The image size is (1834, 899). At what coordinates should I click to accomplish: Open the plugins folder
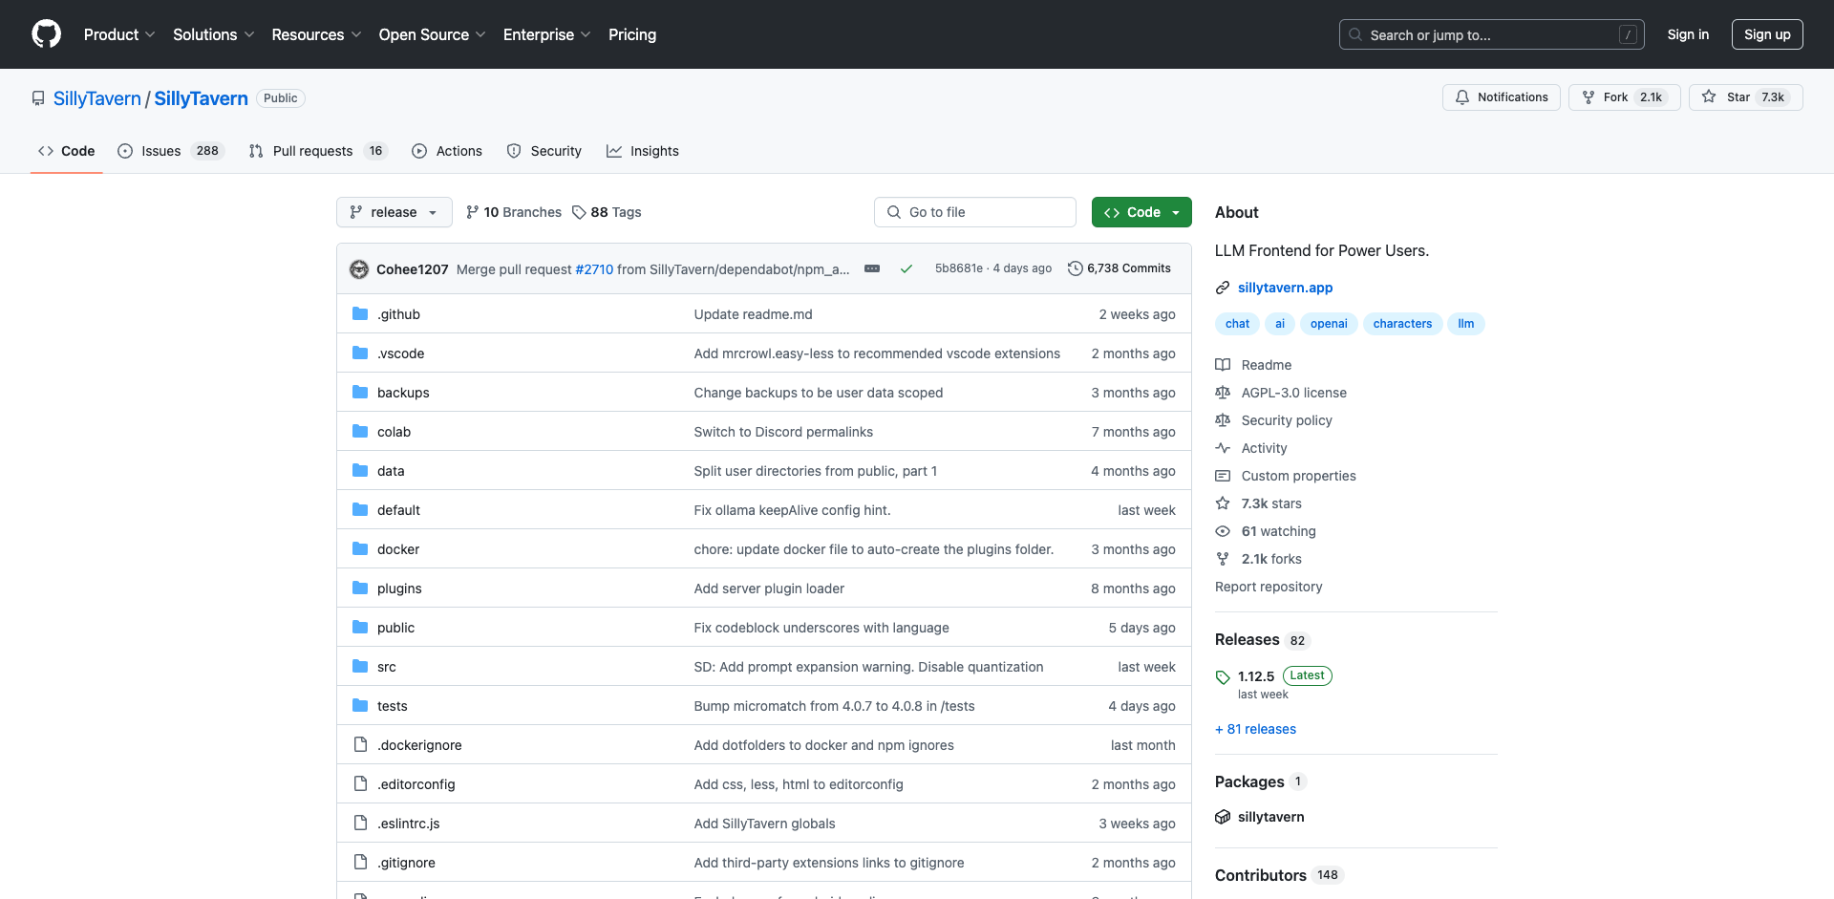click(399, 589)
